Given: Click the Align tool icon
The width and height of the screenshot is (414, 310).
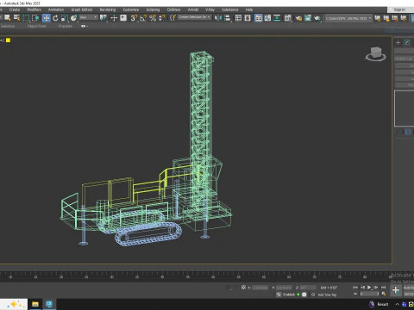Looking at the screenshot, I should (x=228, y=18).
